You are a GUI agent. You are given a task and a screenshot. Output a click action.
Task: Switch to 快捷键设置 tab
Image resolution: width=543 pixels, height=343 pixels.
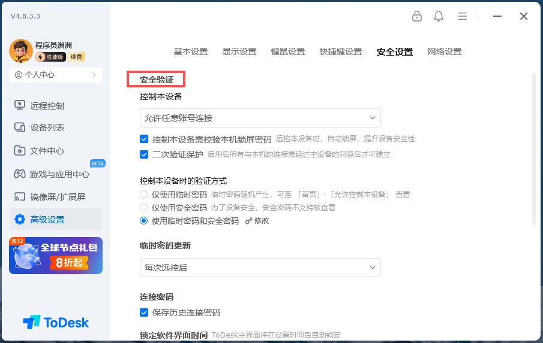coord(341,52)
